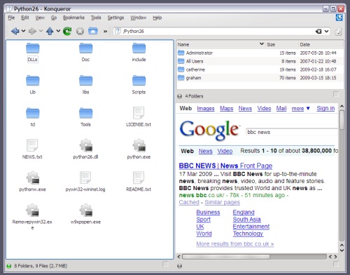Expand the location bar history dropdown
350x275 pixels.
pos(326,31)
